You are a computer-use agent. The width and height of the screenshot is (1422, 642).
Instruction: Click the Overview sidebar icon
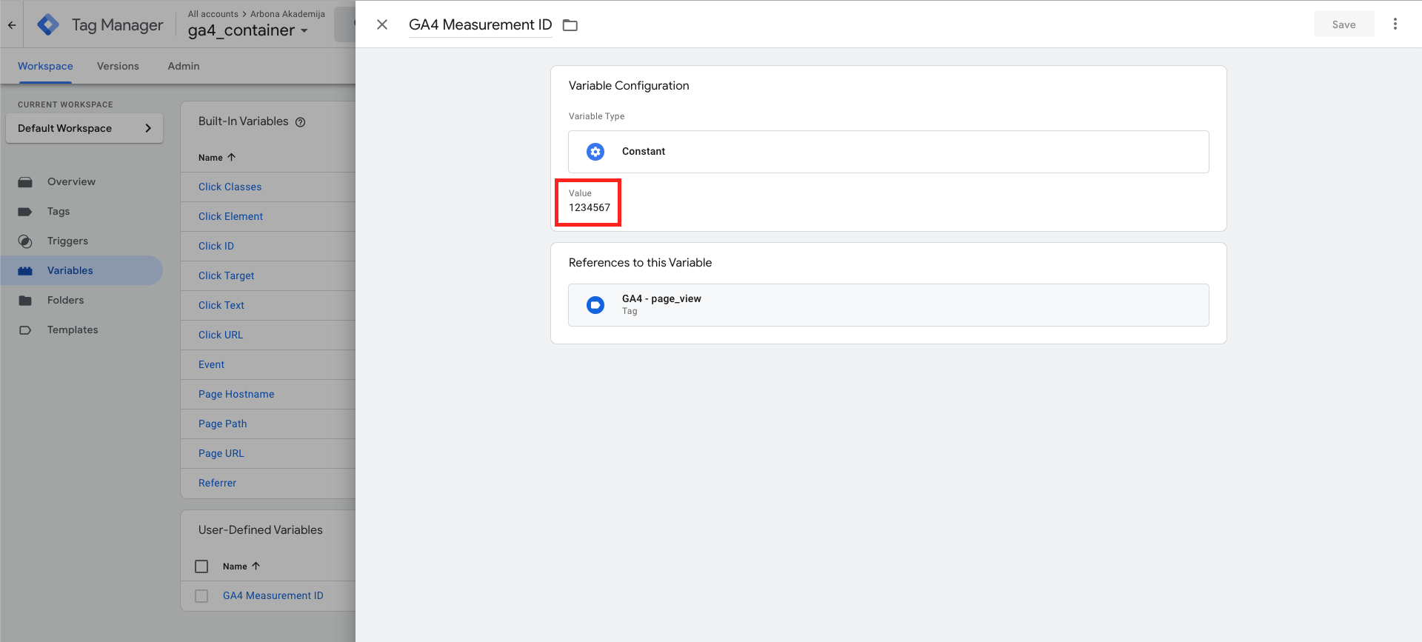pyautogui.click(x=25, y=182)
